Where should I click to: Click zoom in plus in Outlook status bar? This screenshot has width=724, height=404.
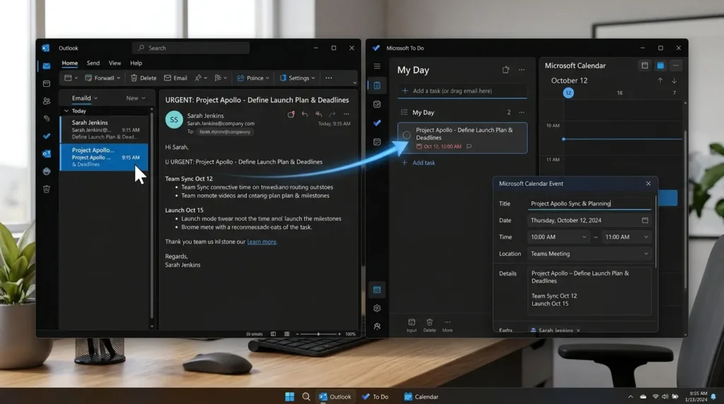(x=339, y=334)
